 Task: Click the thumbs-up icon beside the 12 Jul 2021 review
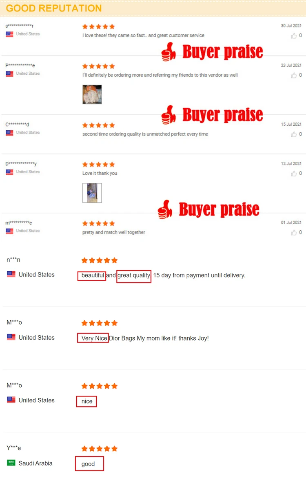[293, 174]
